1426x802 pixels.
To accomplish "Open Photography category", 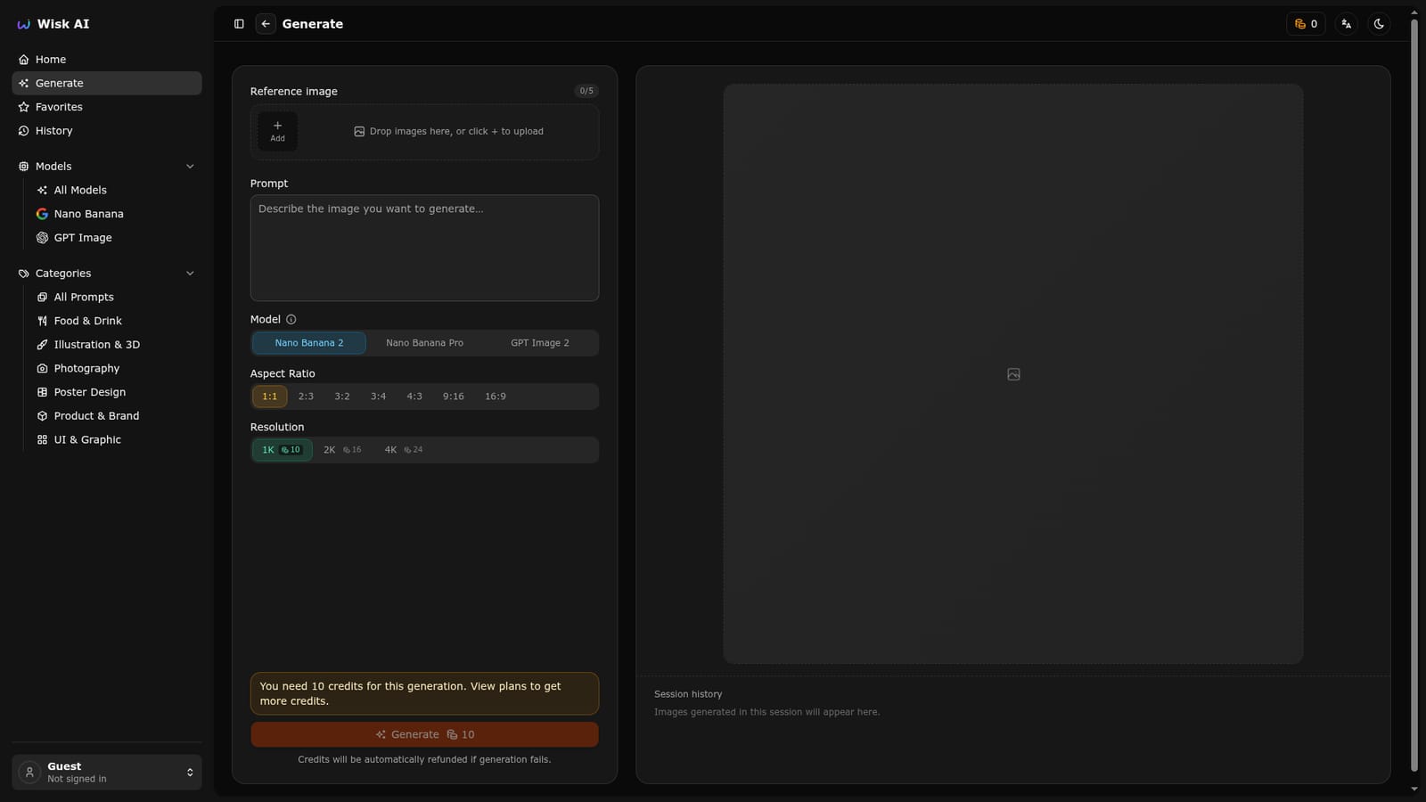I will click(x=116, y=368).
